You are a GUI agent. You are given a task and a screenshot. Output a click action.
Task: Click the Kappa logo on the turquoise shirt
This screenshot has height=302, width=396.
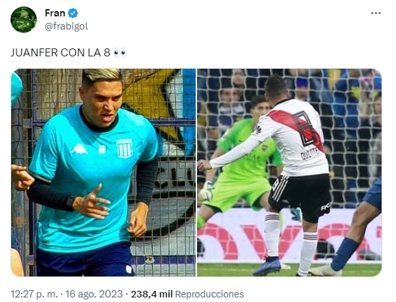(x=79, y=149)
